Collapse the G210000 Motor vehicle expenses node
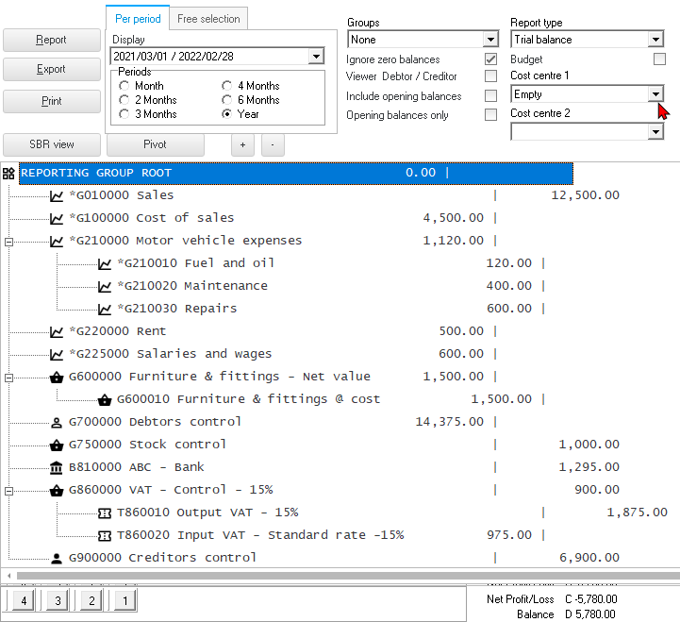This screenshot has width=680, height=622. pyautogui.click(x=8, y=241)
